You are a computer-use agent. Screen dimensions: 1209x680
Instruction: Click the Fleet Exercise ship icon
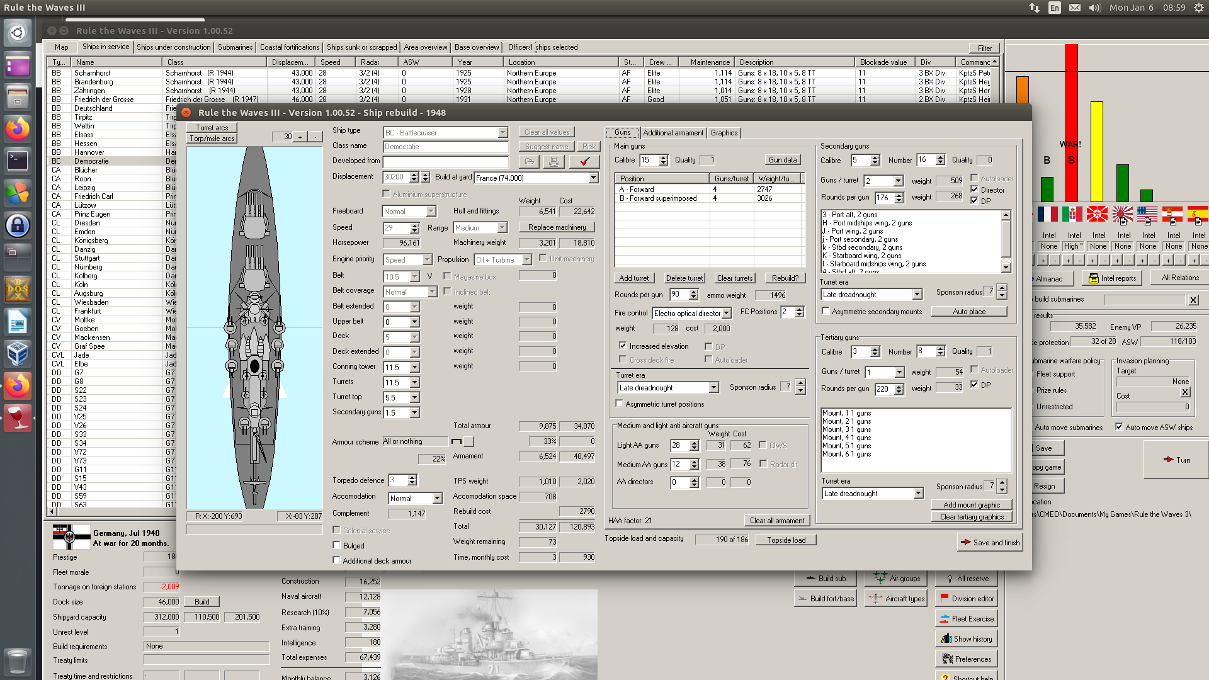pyautogui.click(x=944, y=619)
